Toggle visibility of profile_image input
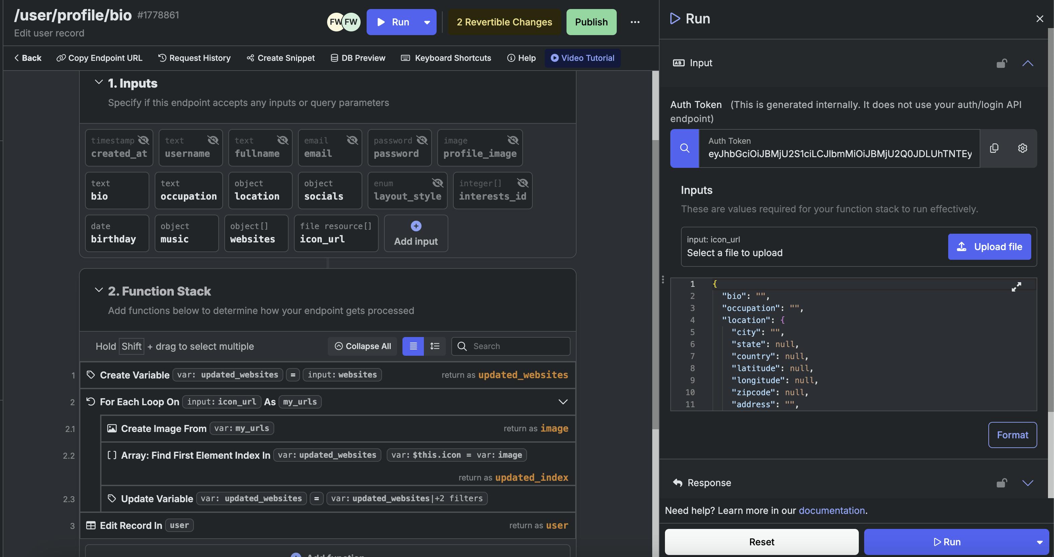The image size is (1054, 557). tap(513, 140)
